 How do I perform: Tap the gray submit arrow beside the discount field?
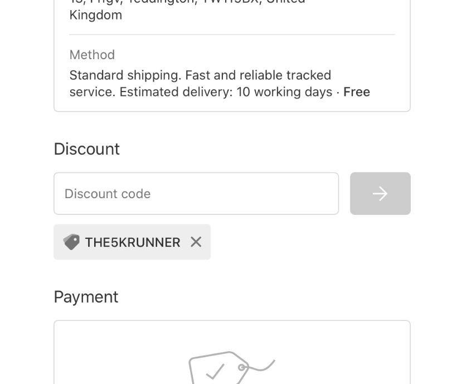coord(380,193)
